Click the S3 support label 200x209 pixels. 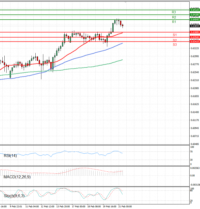[x=175, y=45]
